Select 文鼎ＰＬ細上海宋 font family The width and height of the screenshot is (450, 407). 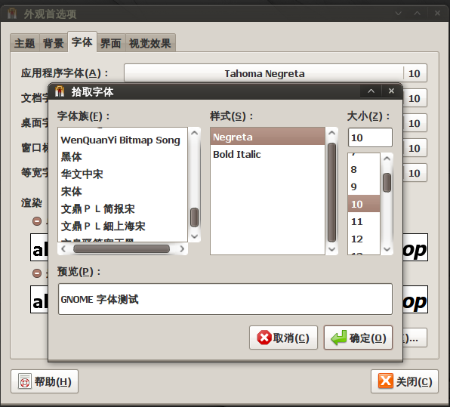point(122,227)
